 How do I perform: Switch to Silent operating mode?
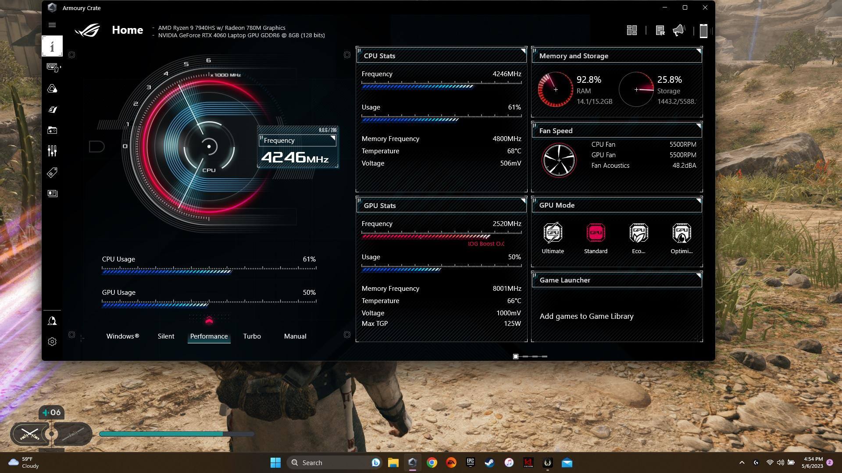coord(166,336)
